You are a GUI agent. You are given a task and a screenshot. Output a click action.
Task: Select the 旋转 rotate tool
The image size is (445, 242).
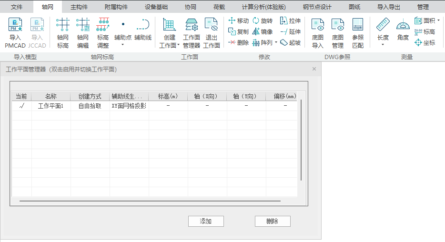pos(263,20)
